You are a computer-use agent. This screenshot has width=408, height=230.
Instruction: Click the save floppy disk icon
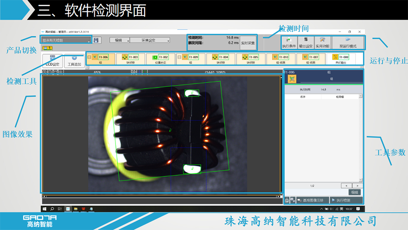(96, 40)
